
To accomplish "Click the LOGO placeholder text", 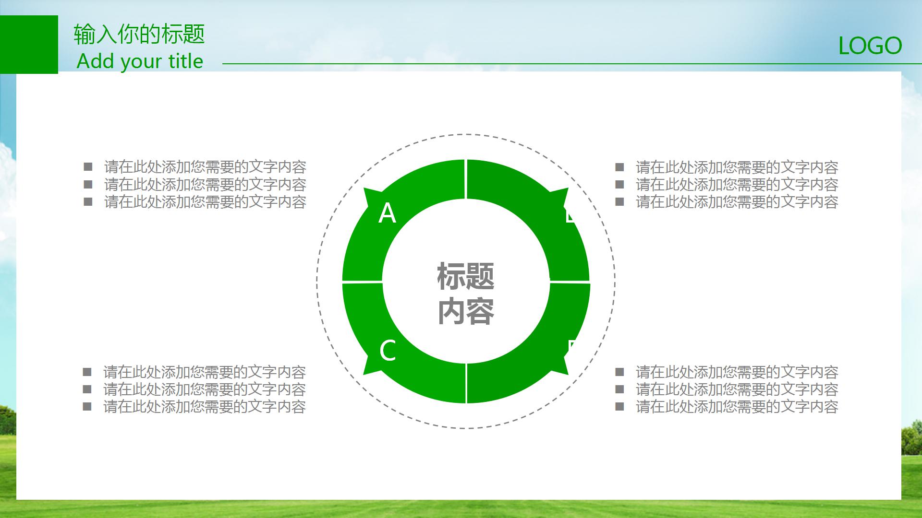I will pos(870,46).
